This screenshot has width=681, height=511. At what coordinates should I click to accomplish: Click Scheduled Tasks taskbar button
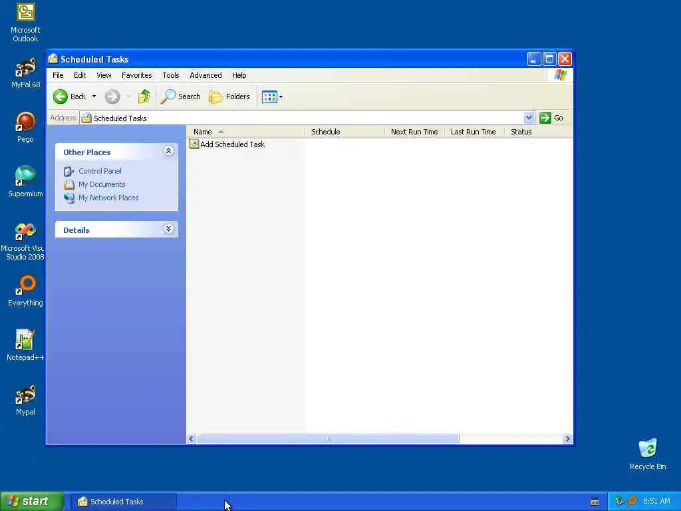click(x=123, y=502)
